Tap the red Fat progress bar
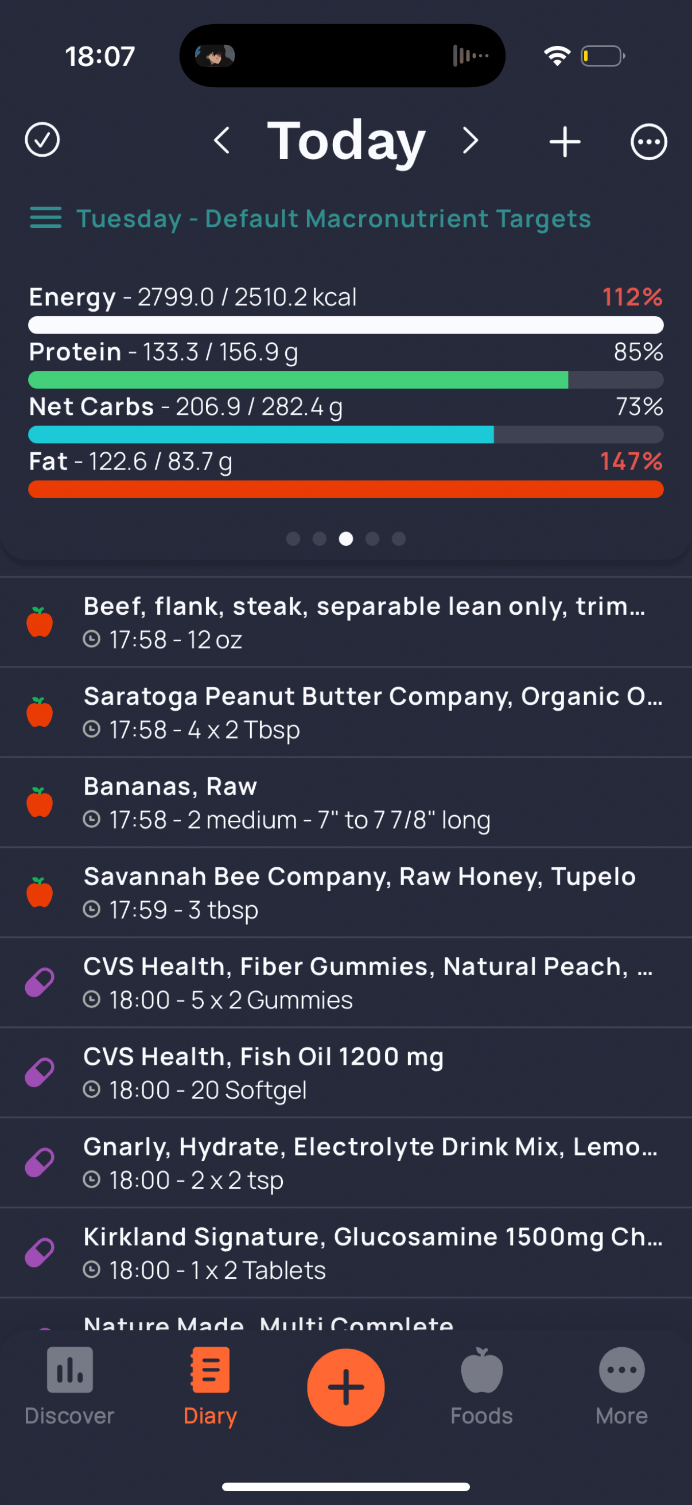692x1505 pixels. 345,490
